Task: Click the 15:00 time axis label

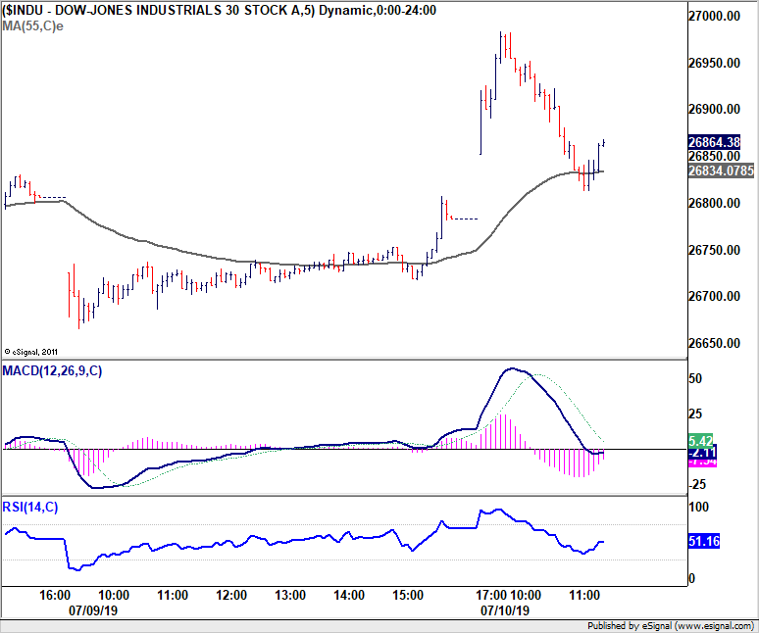Action: tap(408, 595)
